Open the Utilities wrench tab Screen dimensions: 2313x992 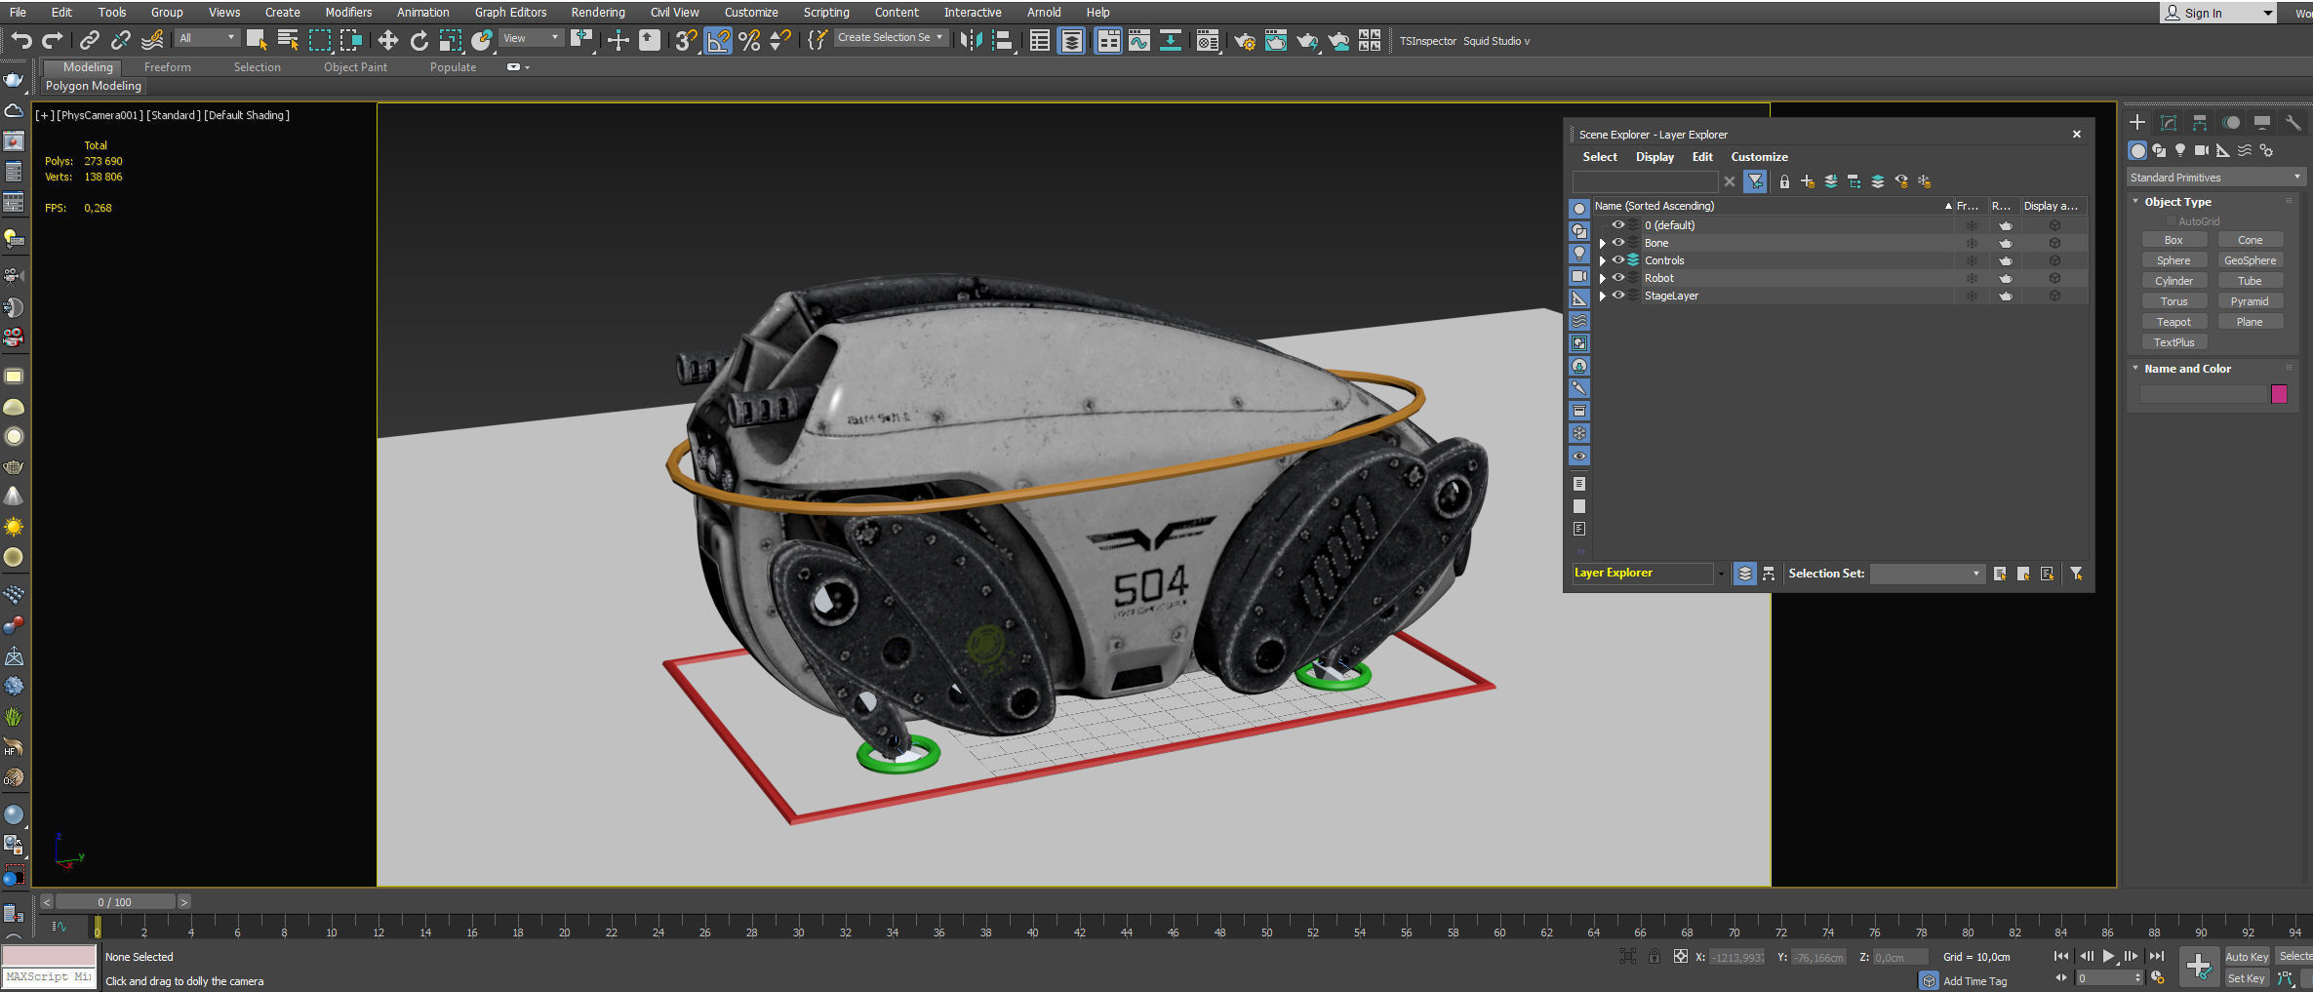tap(2293, 123)
